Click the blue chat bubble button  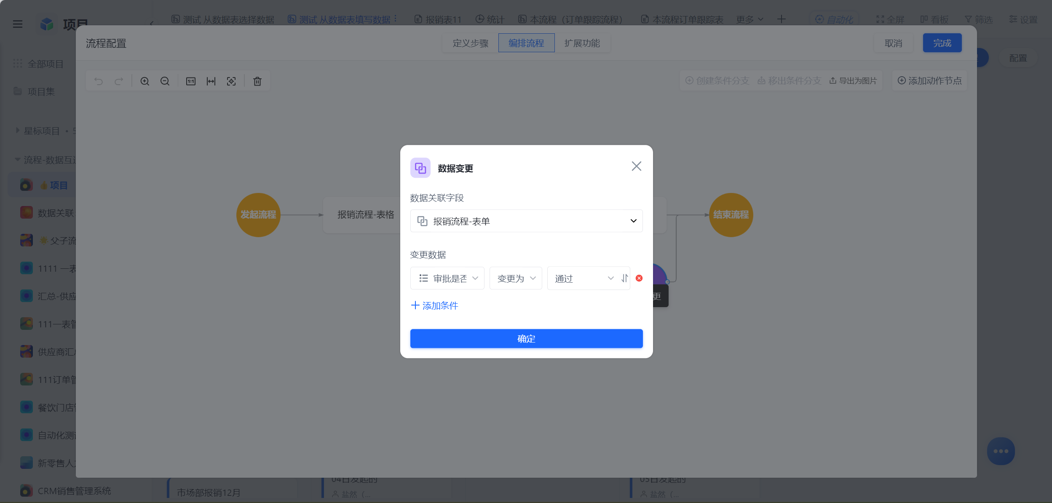(x=1001, y=451)
